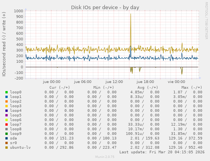
Task: Click the black zero baseline in the chart
Action: coord(112,67)
